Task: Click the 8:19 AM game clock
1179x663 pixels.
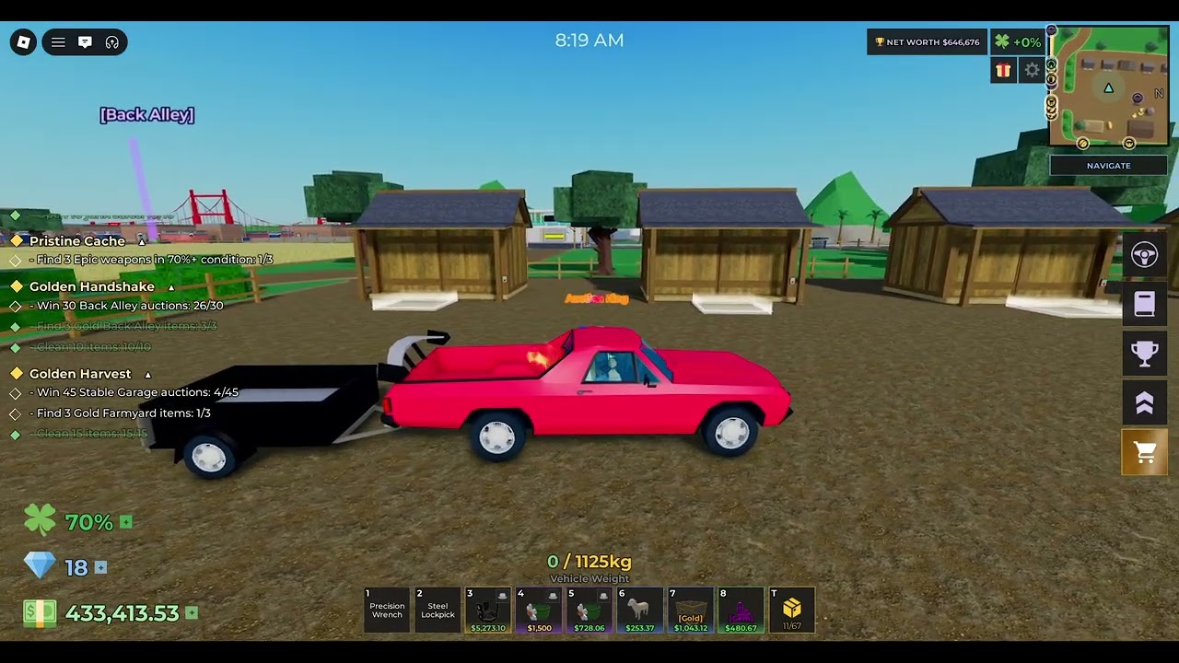Action: pos(589,41)
